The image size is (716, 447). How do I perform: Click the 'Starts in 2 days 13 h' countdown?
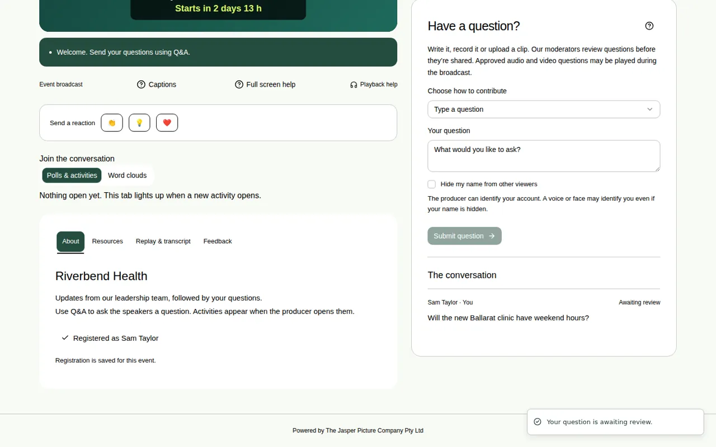(218, 8)
